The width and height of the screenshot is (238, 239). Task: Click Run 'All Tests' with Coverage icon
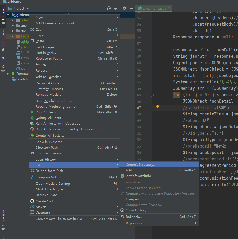[x=32, y=124]
